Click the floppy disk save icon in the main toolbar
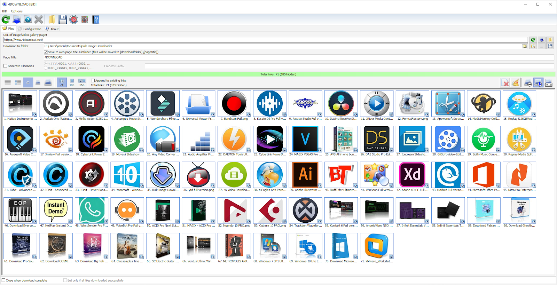This screenshot has width=557, height=285. point(63,19)
